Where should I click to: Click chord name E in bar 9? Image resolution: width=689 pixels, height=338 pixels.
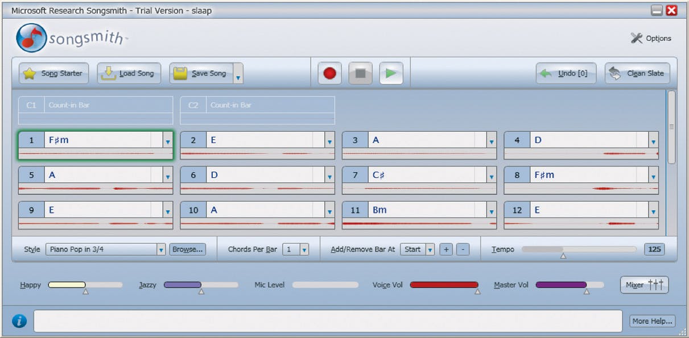coord(52,210)
